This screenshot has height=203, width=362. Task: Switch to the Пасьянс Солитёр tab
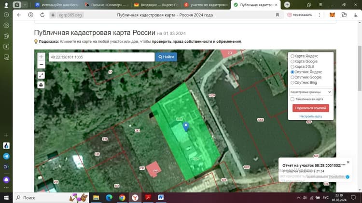106,5
